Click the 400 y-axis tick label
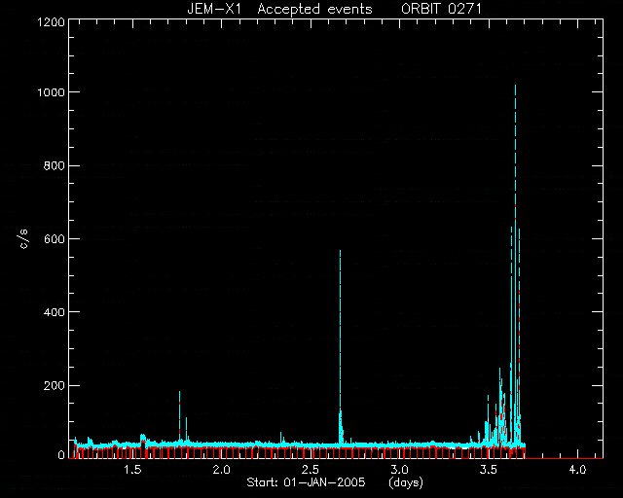623x498 pixels. tap(54, 312)
